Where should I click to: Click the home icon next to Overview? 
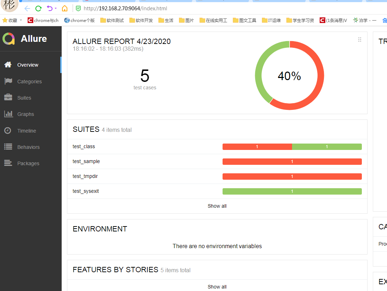8,65
